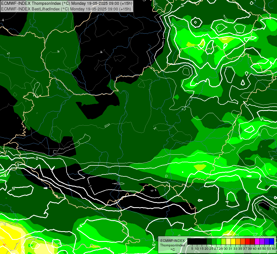Click the legend tick value 15
Viewport: 277px width, 254px height.
point(202,249)
